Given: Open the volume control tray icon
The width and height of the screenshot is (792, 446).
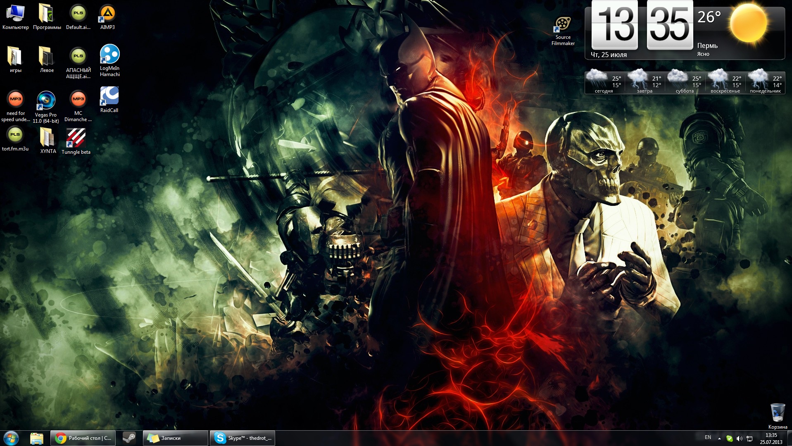Looking at the screenshot, I should coord(740,439).
